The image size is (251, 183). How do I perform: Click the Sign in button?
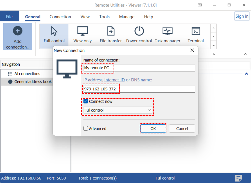point(242,16)
